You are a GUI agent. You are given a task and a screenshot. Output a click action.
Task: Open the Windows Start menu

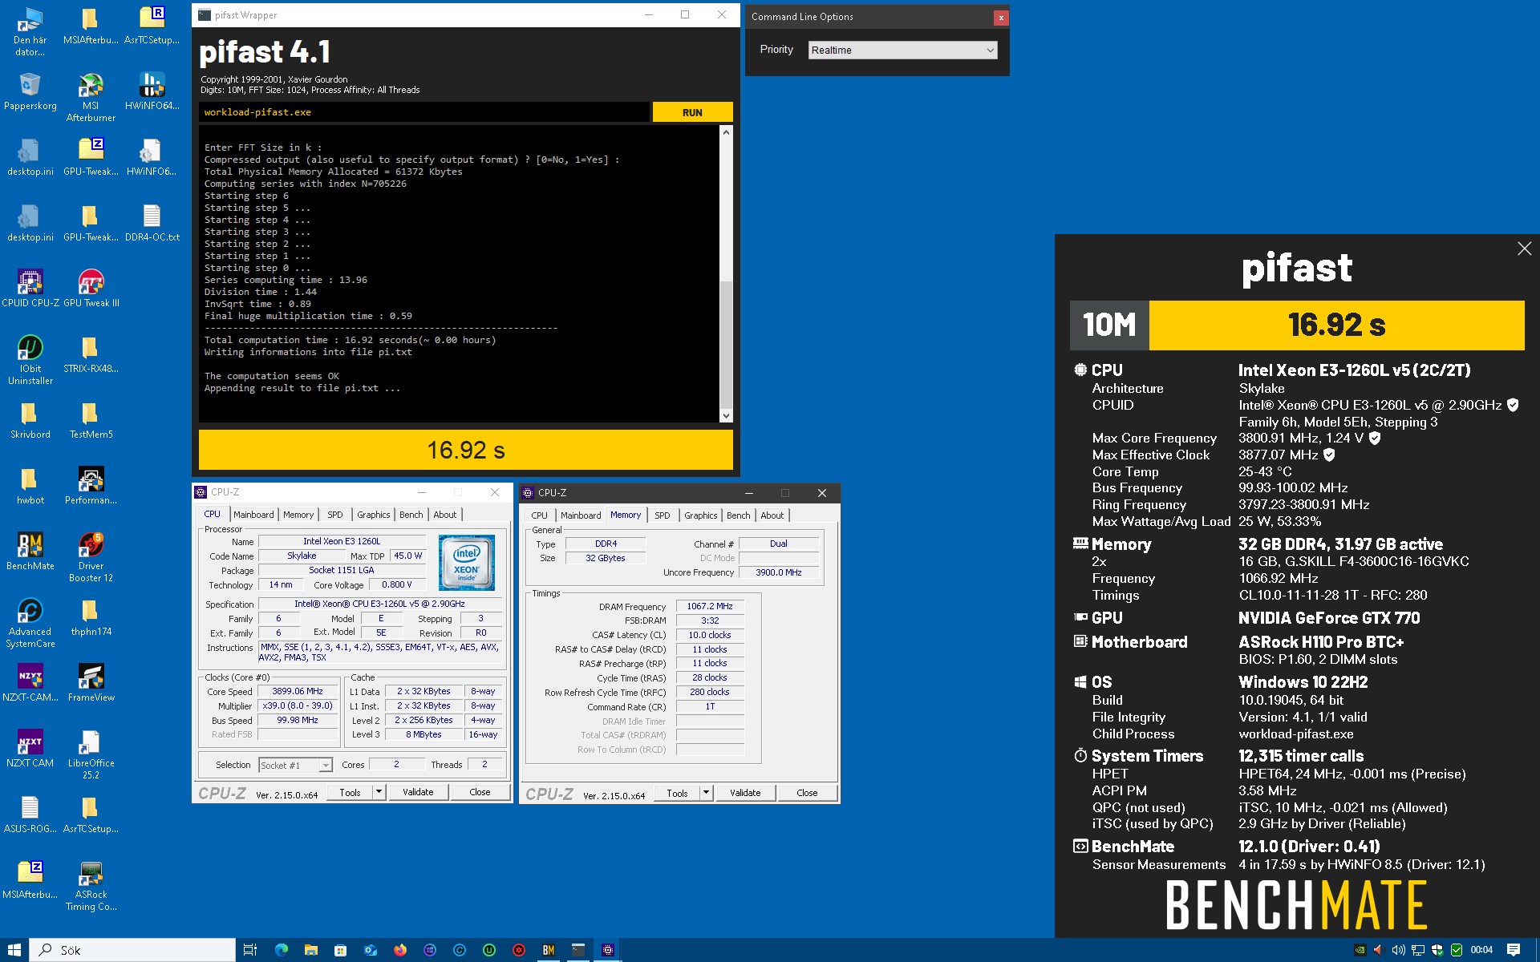[x=14, y=950]
